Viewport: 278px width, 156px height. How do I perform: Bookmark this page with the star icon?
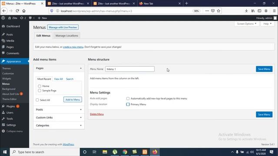[218, 11]
